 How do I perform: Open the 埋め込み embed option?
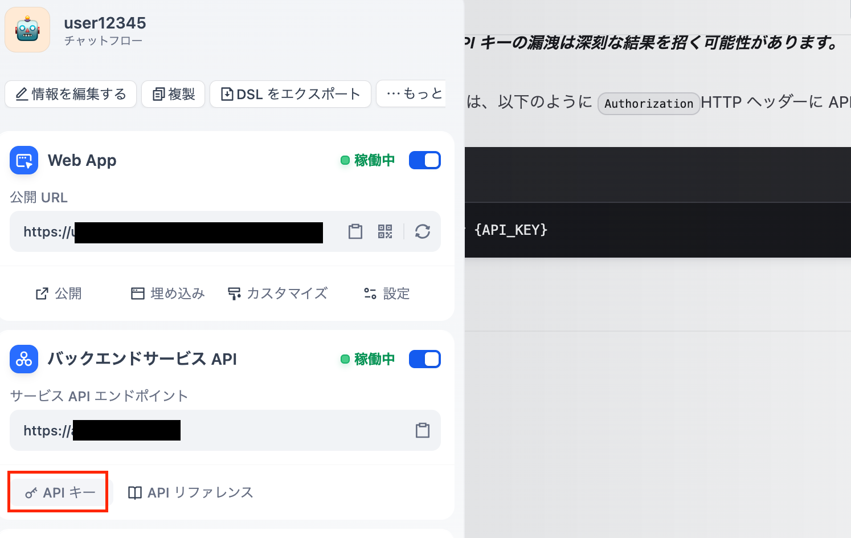tap(167, 294)
